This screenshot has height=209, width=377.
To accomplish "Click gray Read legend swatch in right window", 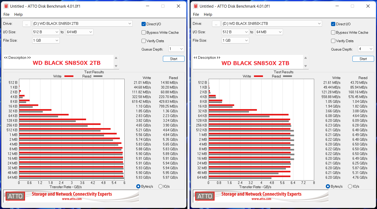I will click(288, 76).
